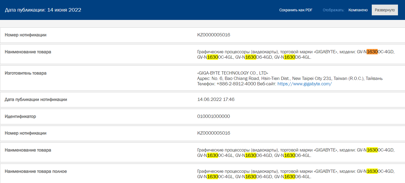Click the 'Номер нотификации' label under 'Идентификатор' row
The image size is (405, 183).
pyautogui.click(x=26, y=133)
